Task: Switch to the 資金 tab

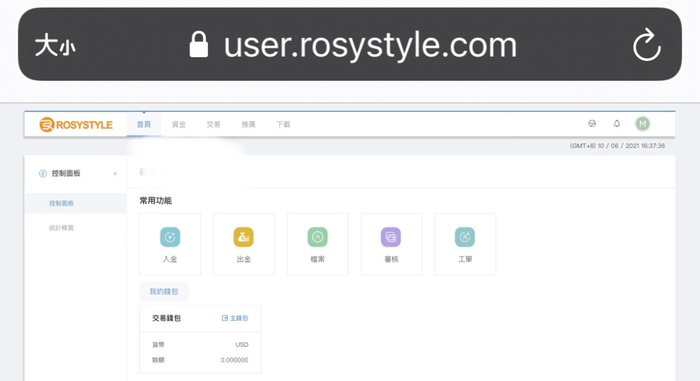Action: pos(179,124)
